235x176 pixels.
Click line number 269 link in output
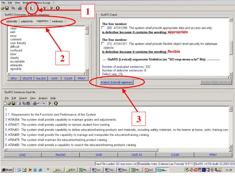(109, 28)
